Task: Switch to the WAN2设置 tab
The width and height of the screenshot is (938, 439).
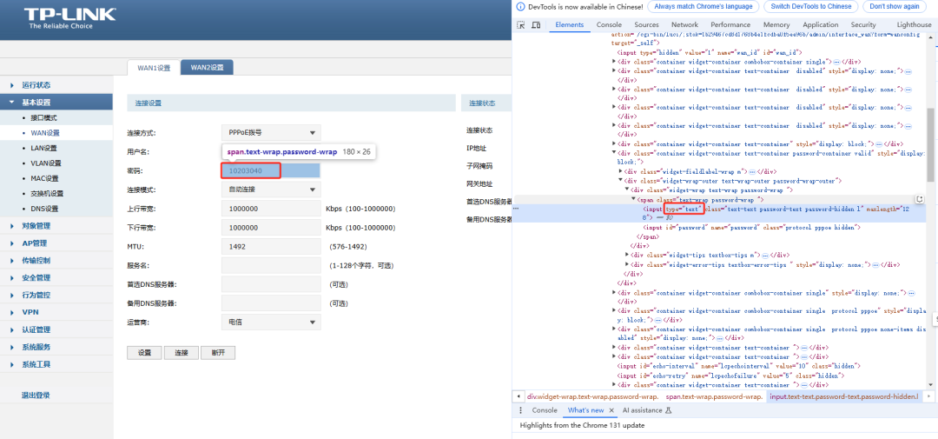Action: pyautogui.click(x=208, y=68)
